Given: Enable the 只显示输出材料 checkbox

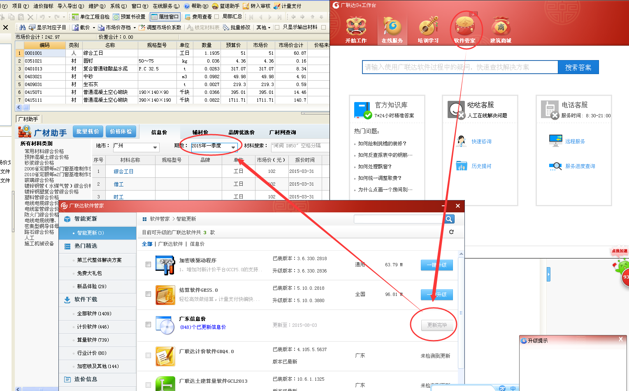Looking at the screenshot, I should pos(277,27).
